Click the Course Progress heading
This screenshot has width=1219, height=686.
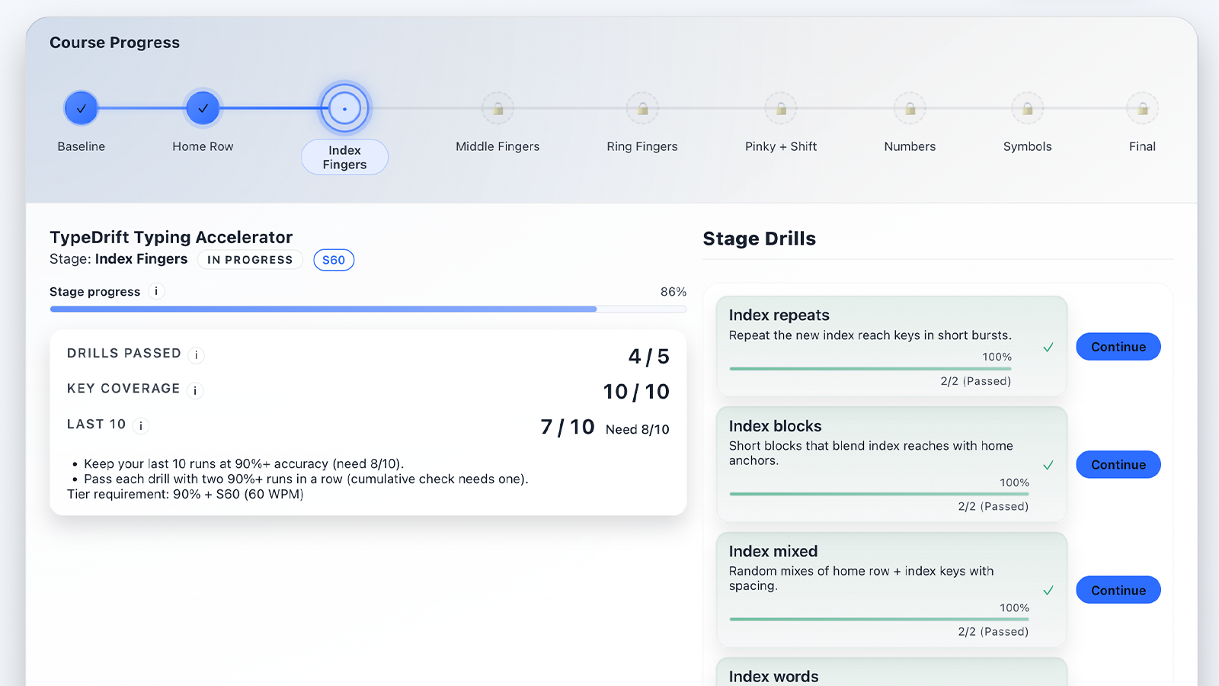click(x=114, y=43)
